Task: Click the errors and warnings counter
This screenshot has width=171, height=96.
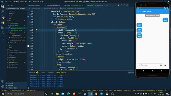Action: coord(17,90)
